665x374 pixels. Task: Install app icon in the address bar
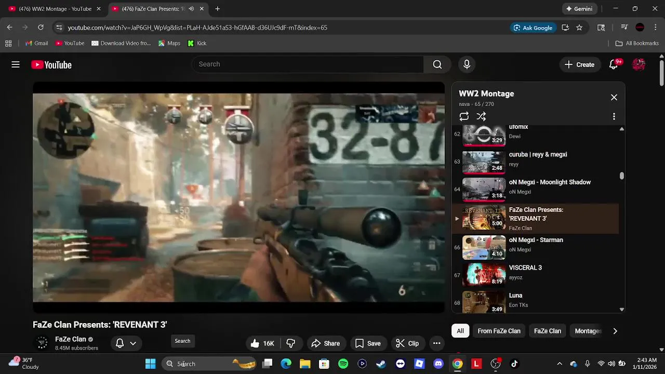pyautogui.click(x=565, y=28)
